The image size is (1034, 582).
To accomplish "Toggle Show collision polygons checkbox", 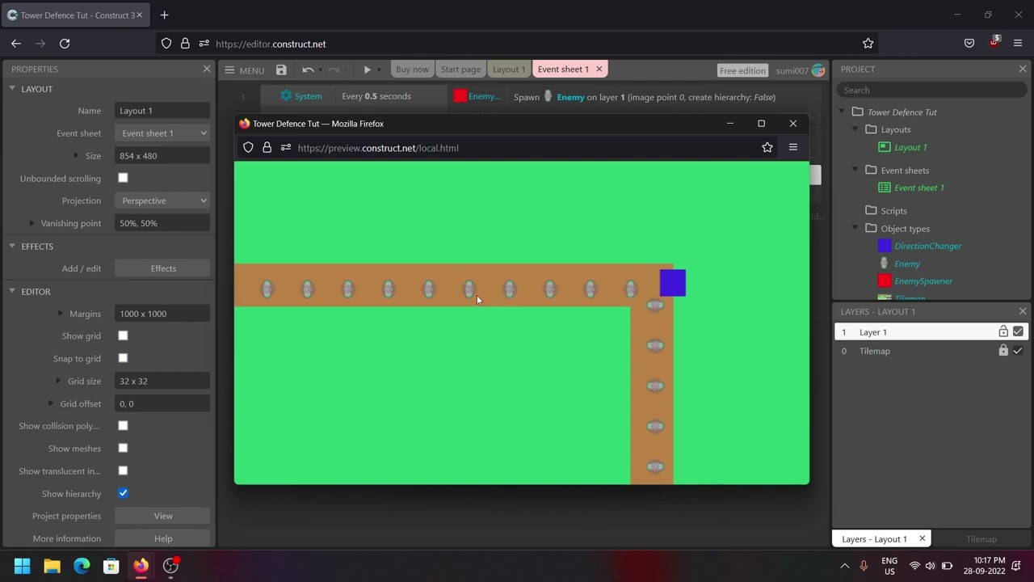I will [x=123, y=425].
